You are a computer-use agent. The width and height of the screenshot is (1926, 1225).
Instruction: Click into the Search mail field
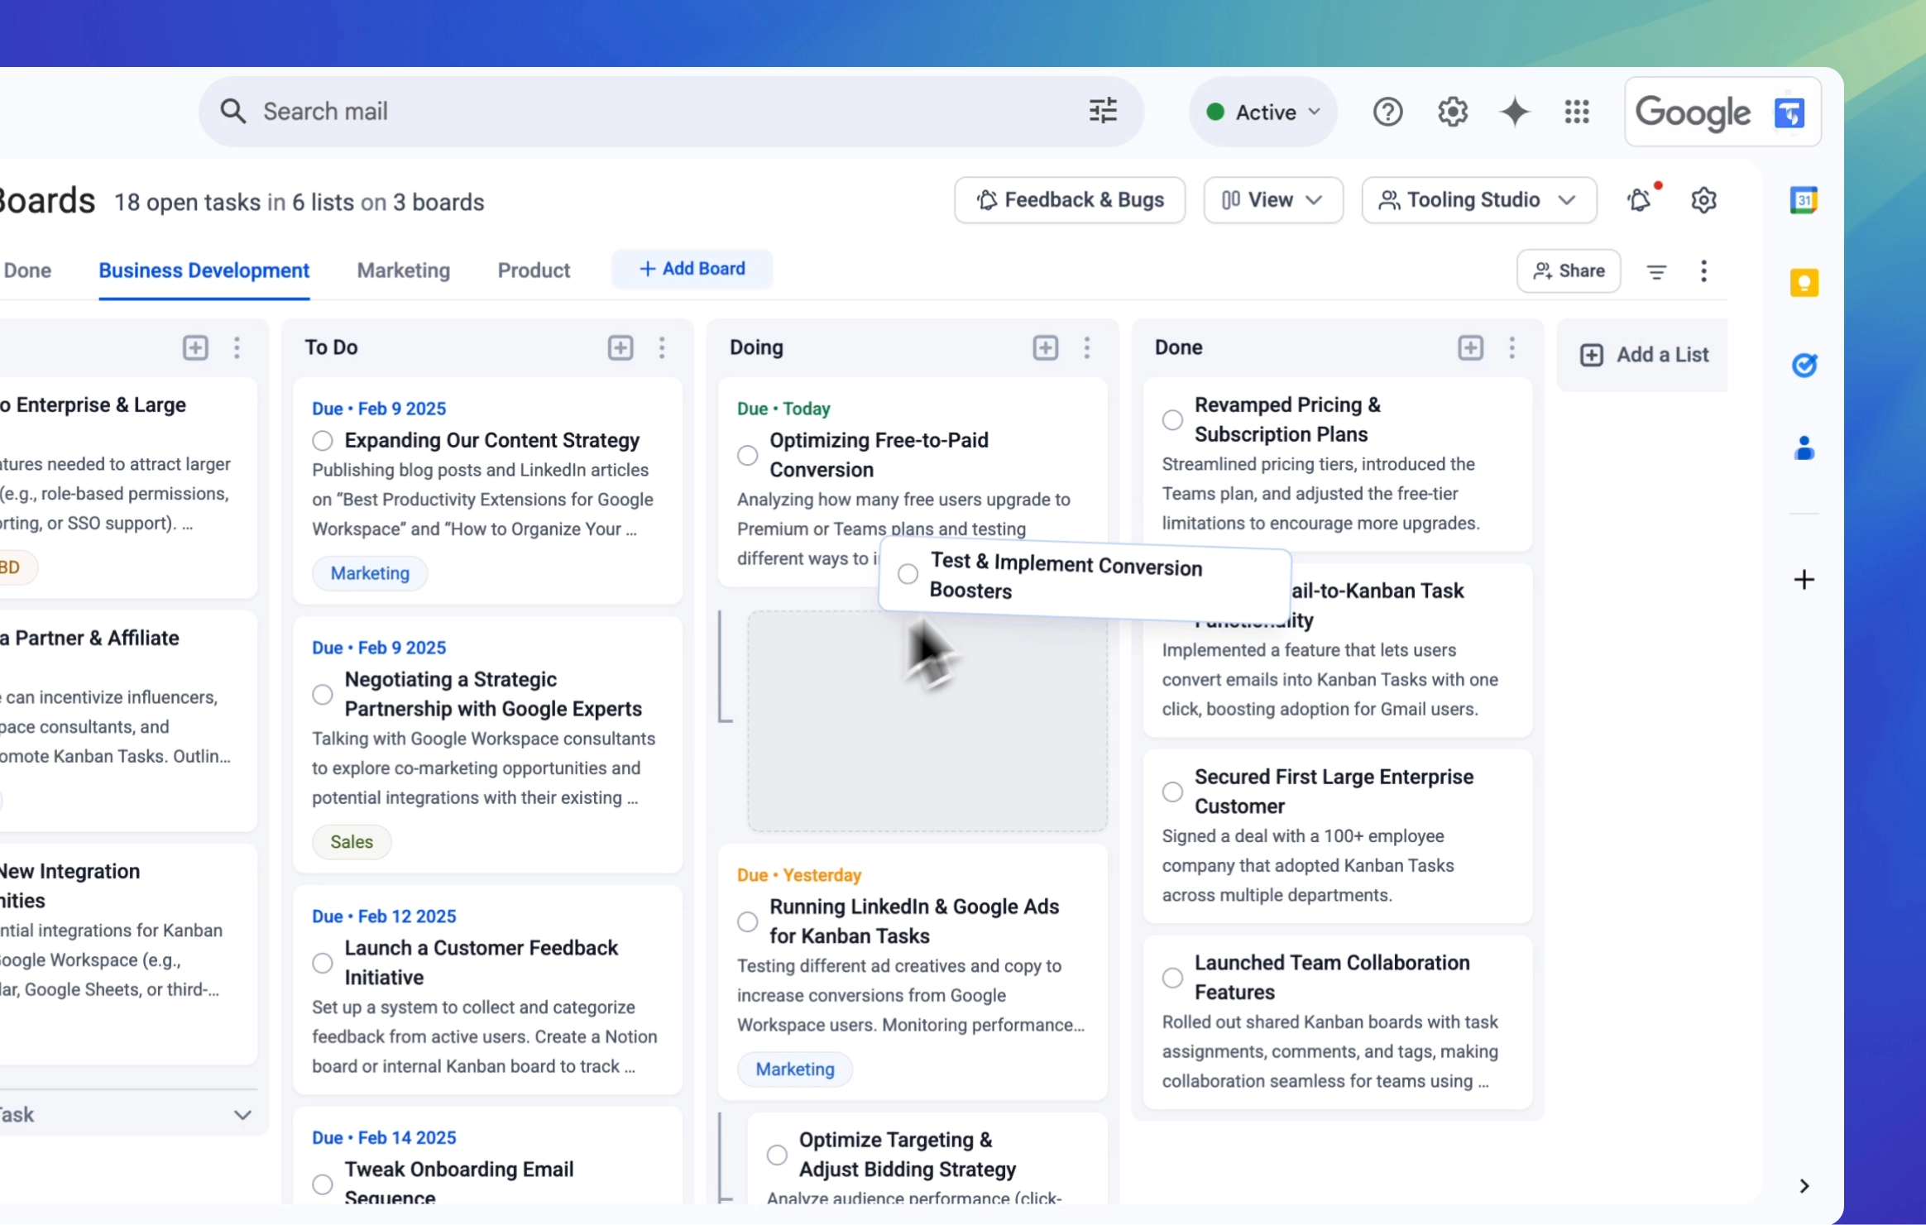(x=496, y=110)
